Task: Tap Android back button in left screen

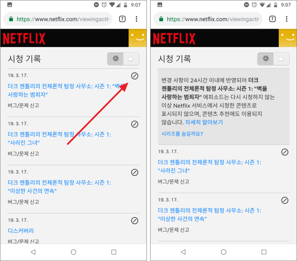Action: [x=33, y=252]
